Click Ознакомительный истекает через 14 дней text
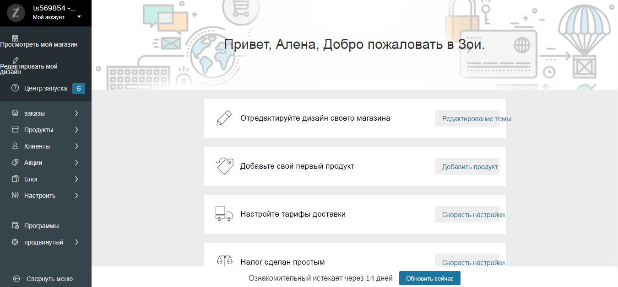Viewport: 618px width, 287px height. click(321, 278)
